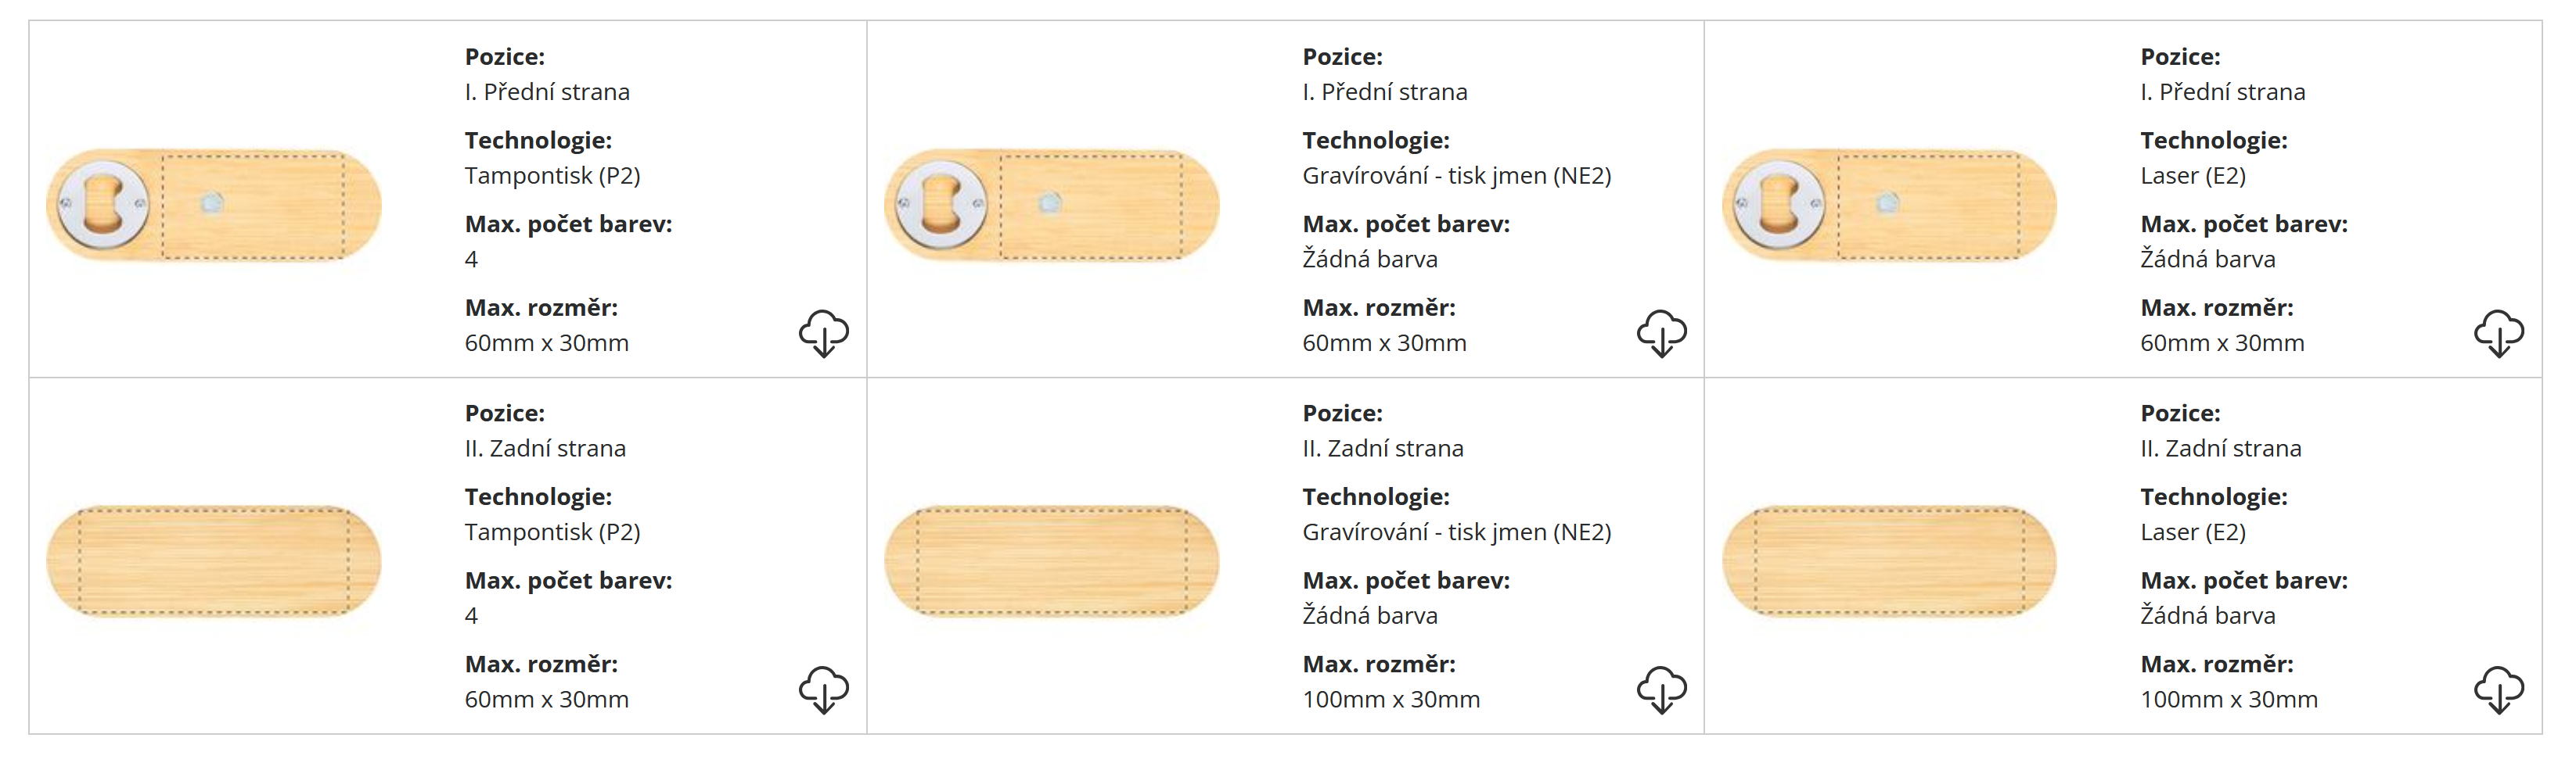Open front side opener image for Laser
Screen dimensions: 2576x770
point(1889,205)
